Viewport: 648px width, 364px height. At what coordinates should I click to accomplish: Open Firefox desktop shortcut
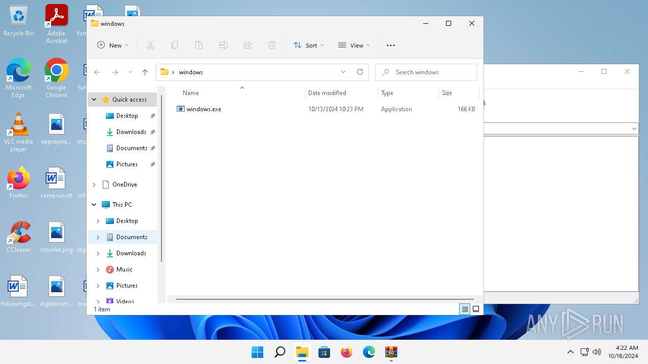point(19,183)
